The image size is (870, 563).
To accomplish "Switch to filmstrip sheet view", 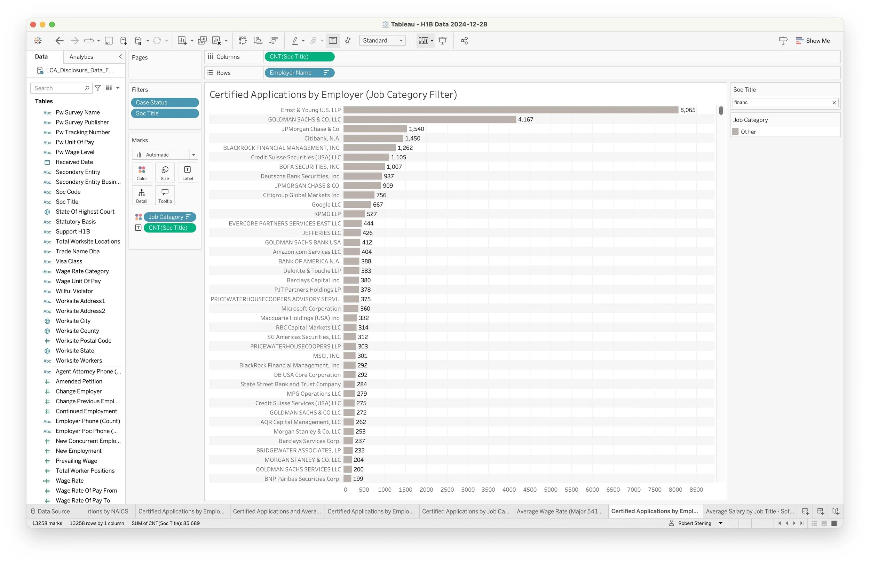I will tap(824, 523).
